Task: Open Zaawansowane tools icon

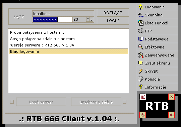Action: [x=141, y=55]
